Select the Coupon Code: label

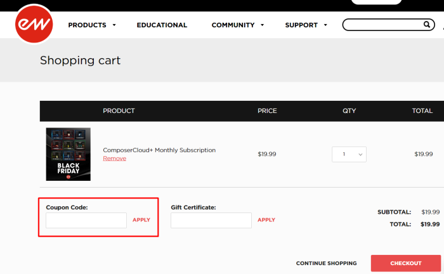(67, 207)
